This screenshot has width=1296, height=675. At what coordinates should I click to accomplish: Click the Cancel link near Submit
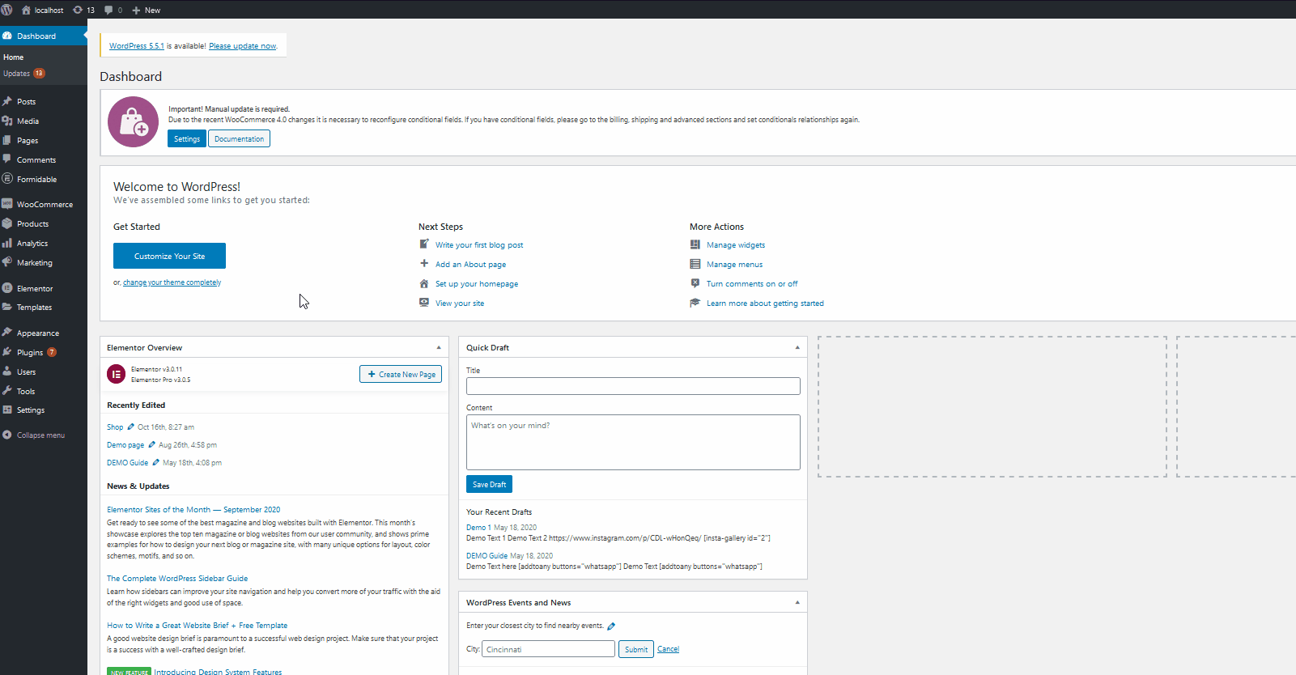tap(668, 649)
